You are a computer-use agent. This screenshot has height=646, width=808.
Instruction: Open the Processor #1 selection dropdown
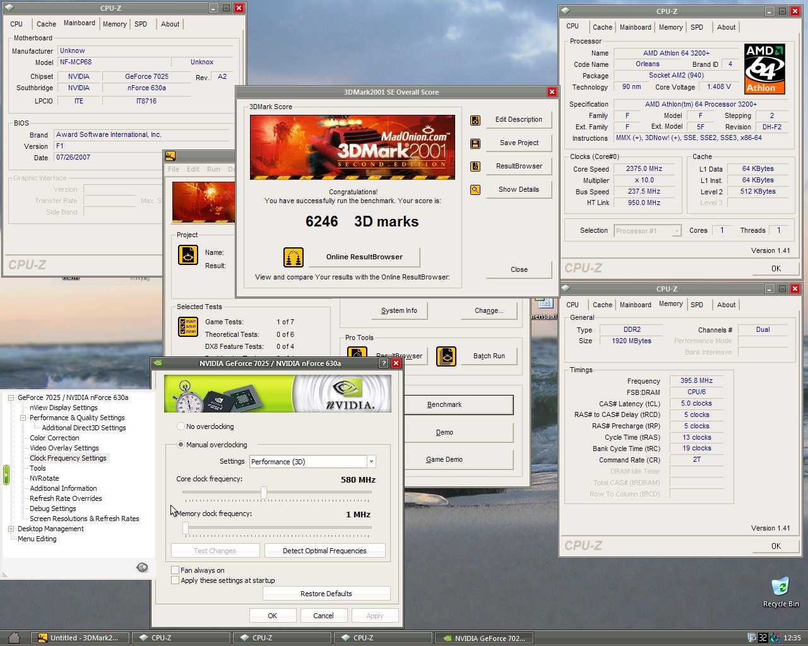coord(677,231)
